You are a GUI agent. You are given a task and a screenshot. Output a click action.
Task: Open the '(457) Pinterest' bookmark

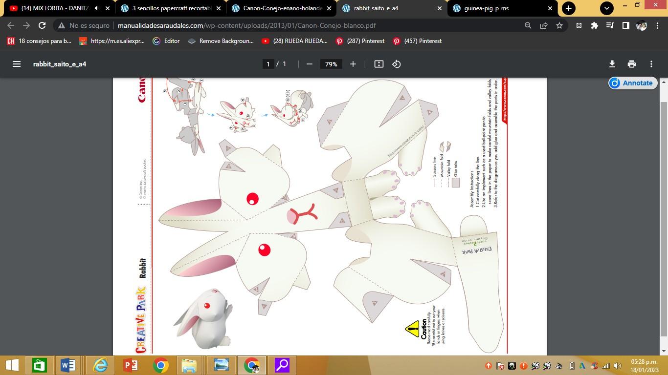click(417, 41)
